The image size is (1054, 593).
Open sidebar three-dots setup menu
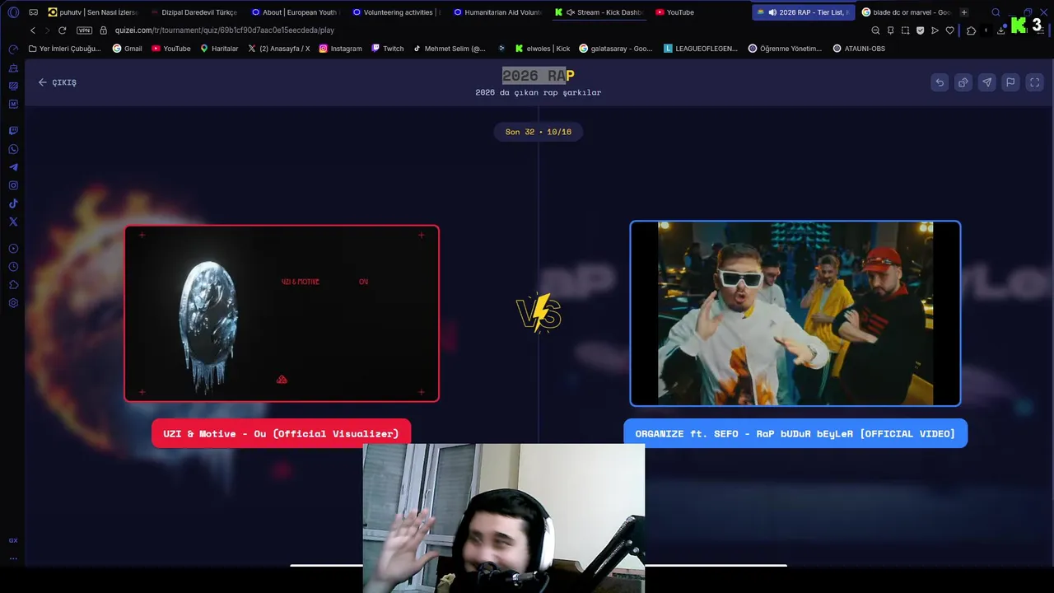click(13, 558)
